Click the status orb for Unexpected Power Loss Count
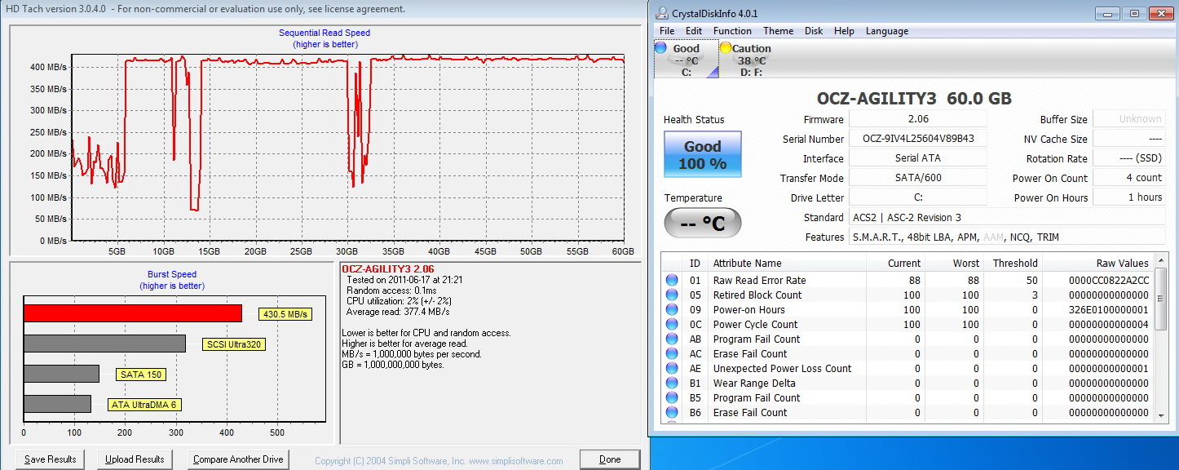 coord(672,368)
